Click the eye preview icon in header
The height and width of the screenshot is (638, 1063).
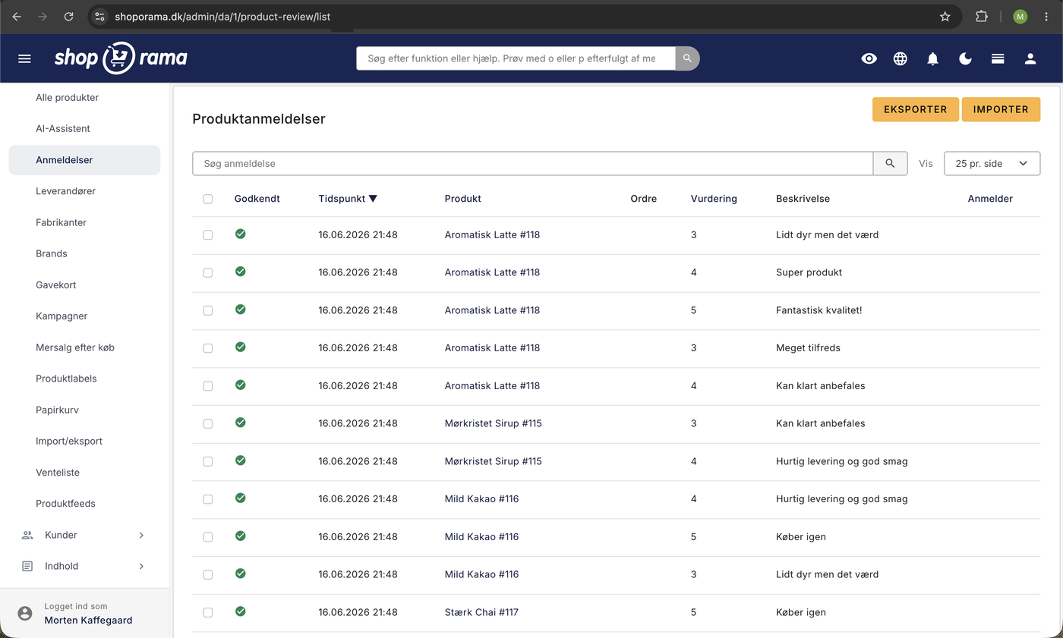pos(869,58)
